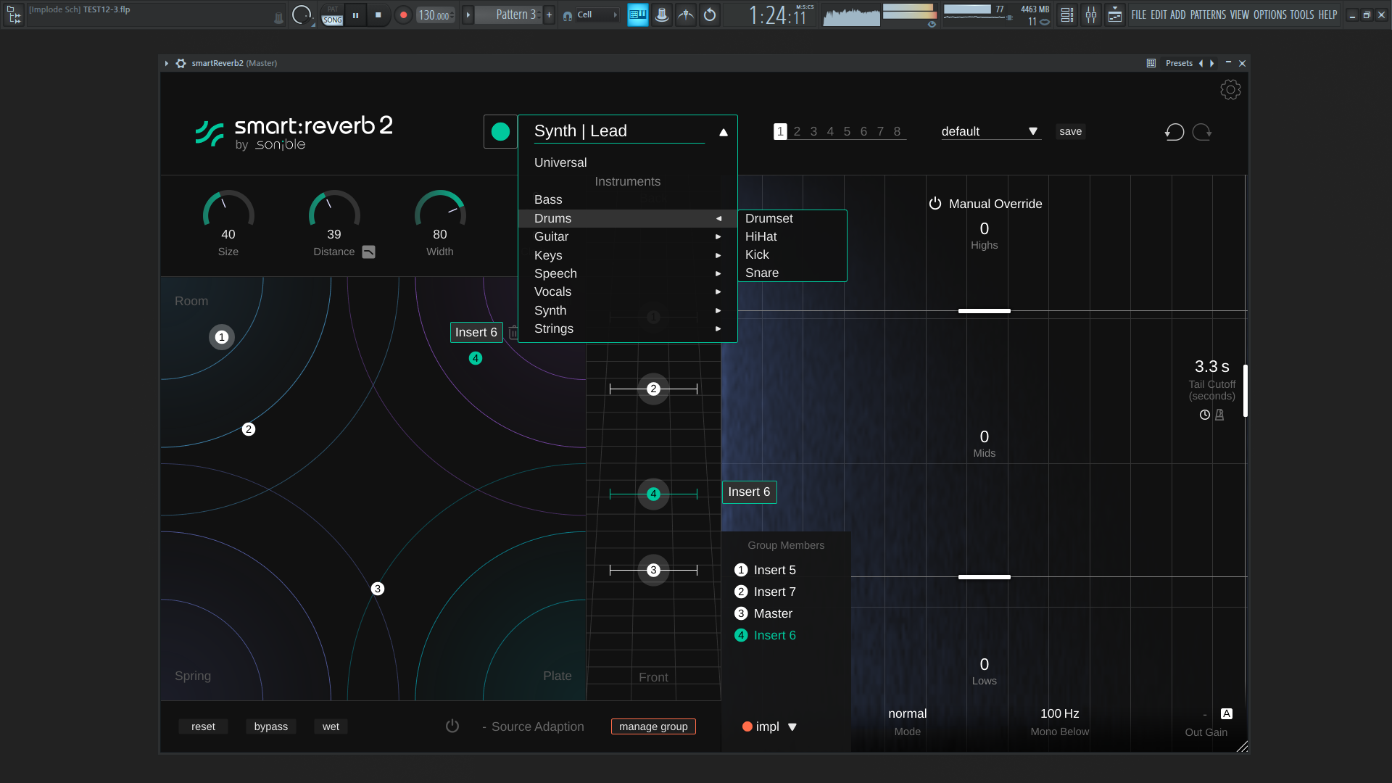
Task: Add a new pattern with the plus button
Action: 549,14
